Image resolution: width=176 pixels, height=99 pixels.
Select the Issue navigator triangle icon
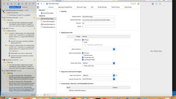point(19,4)
